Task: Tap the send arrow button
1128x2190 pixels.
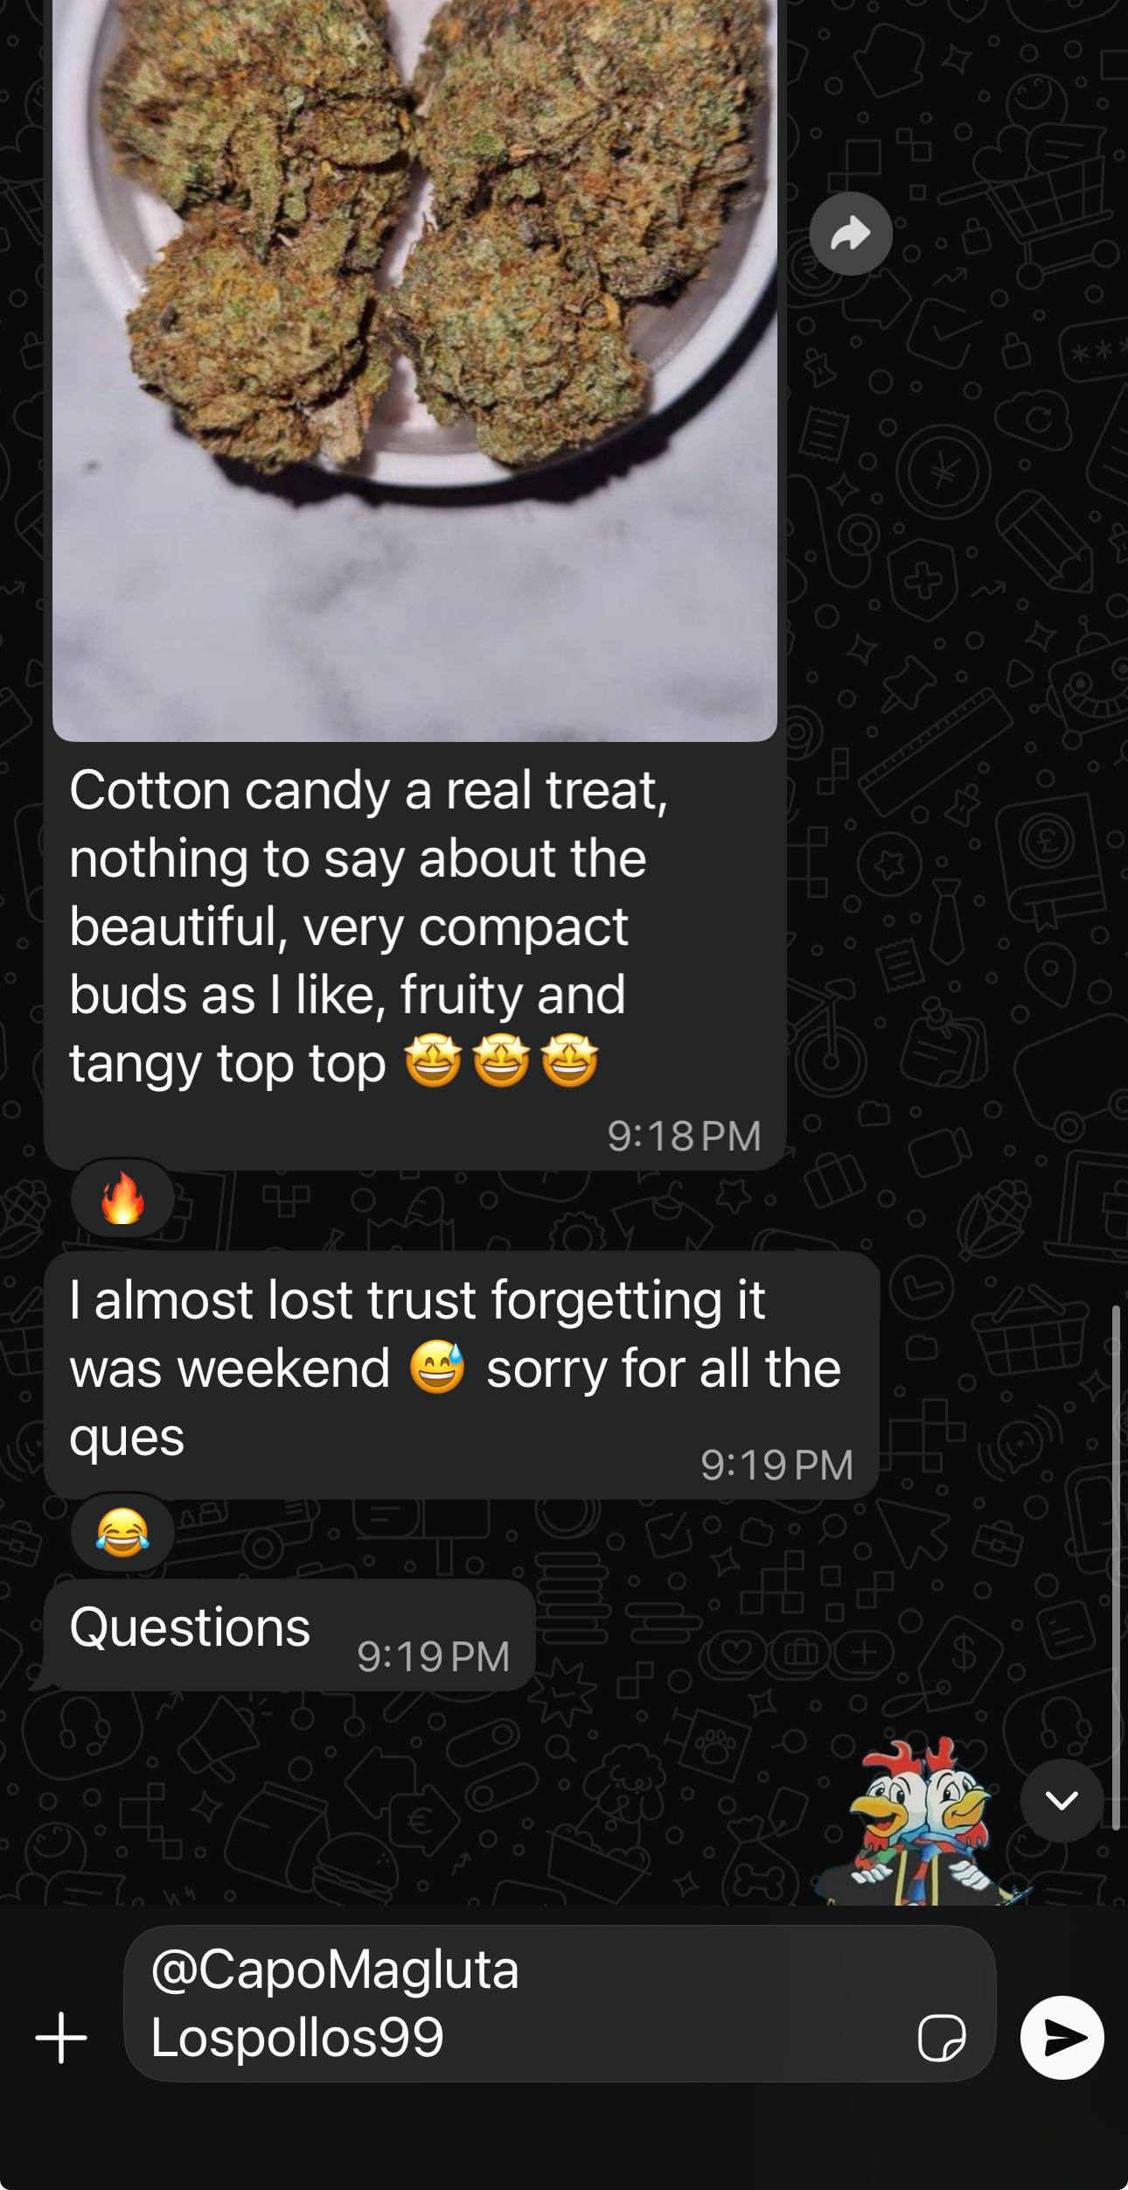Action: pos(1062,2037)
